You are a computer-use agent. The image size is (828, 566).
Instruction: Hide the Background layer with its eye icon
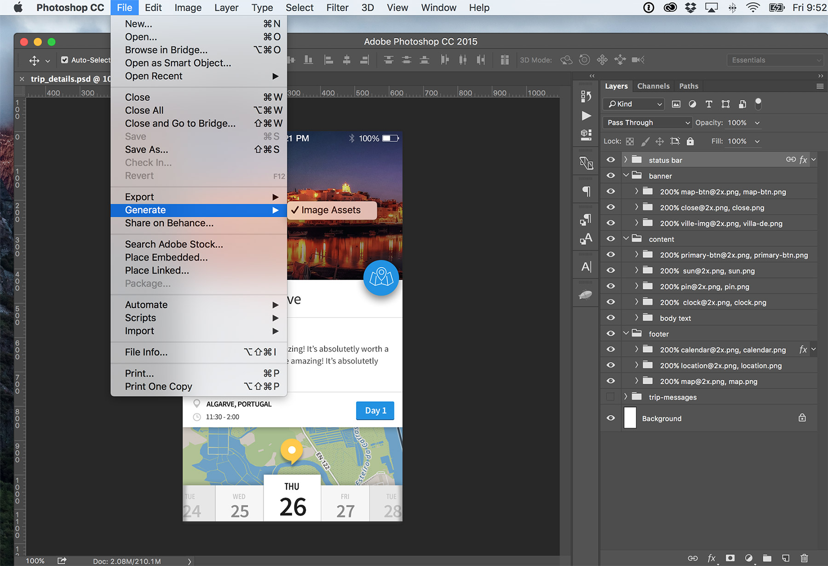pos(610,418)
